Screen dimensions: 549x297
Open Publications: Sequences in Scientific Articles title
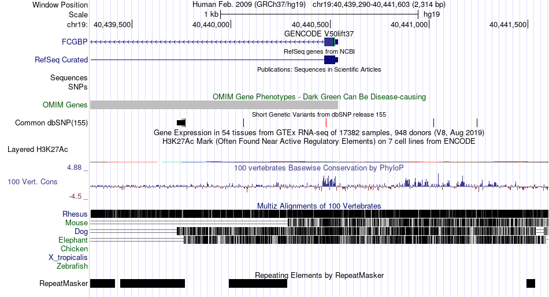point(319,69)
